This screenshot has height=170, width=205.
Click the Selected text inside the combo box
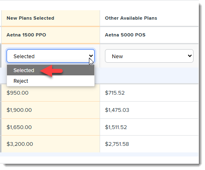24,56
